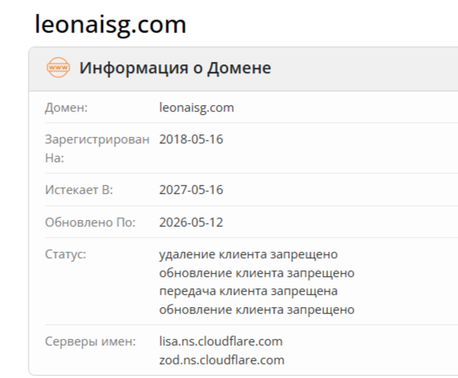
Task: Click status передача клиента запрещена
Action: [248, 291]
